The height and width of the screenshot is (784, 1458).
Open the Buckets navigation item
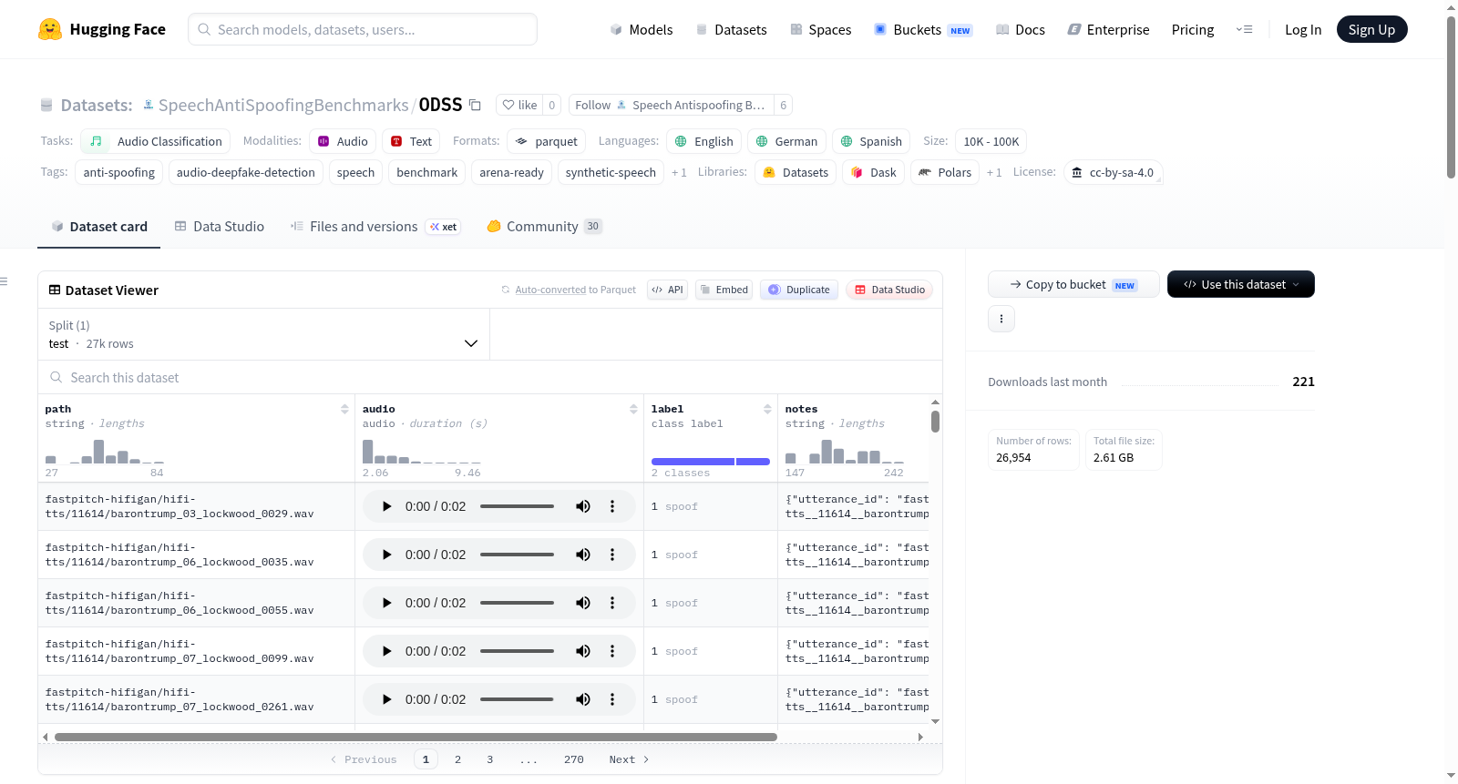(x=923, y=29)
